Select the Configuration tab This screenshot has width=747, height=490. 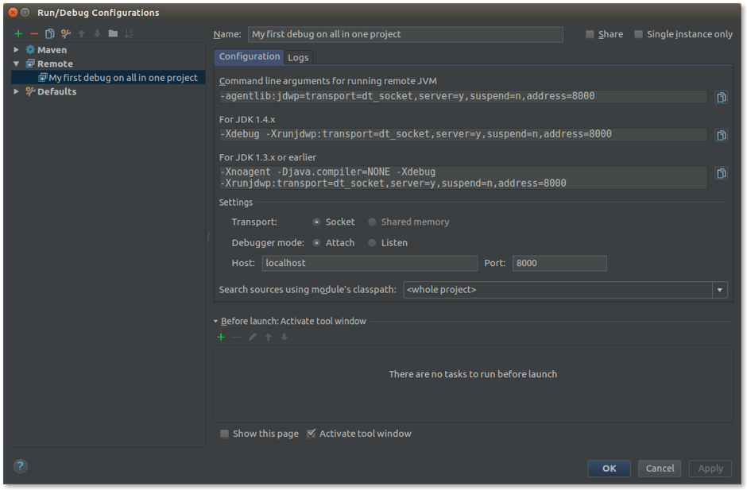coord(250,56)
